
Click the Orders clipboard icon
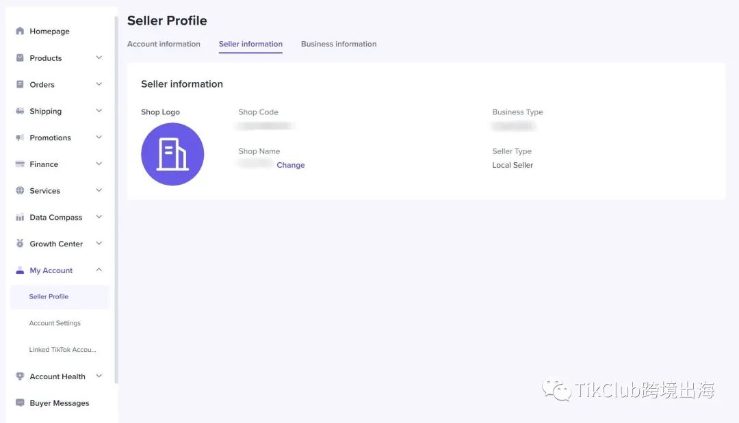pyautogui.click(x=20, y=85)
